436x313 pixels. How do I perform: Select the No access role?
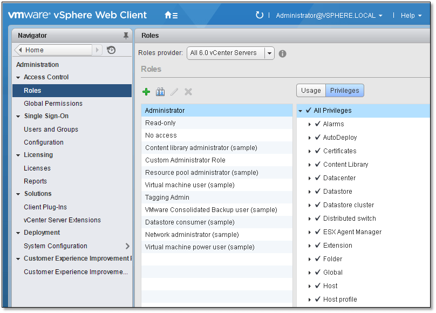point(217,135)
